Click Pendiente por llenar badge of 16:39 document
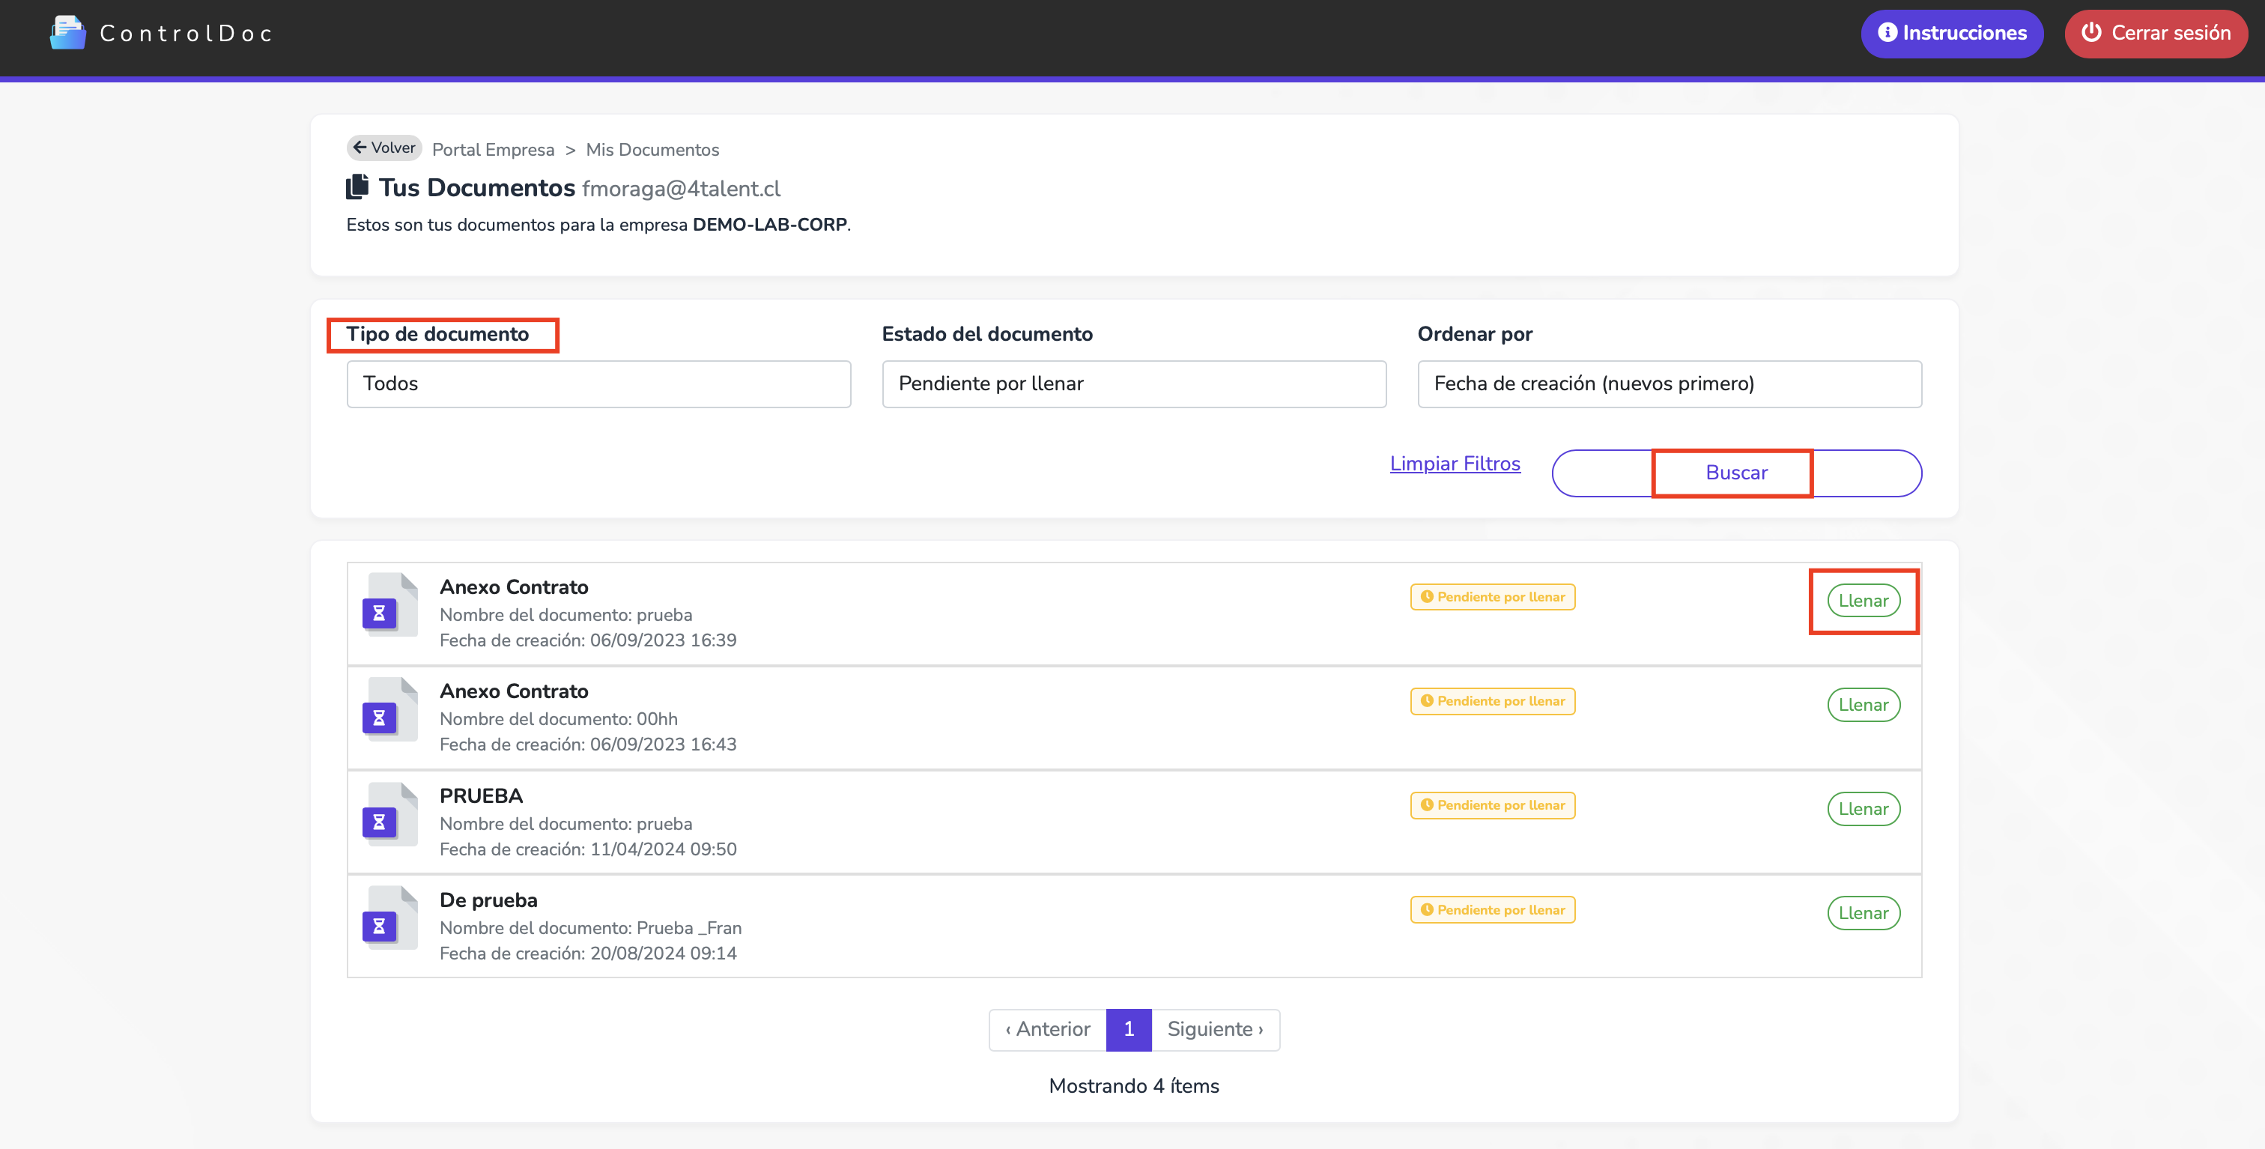 1492,597
